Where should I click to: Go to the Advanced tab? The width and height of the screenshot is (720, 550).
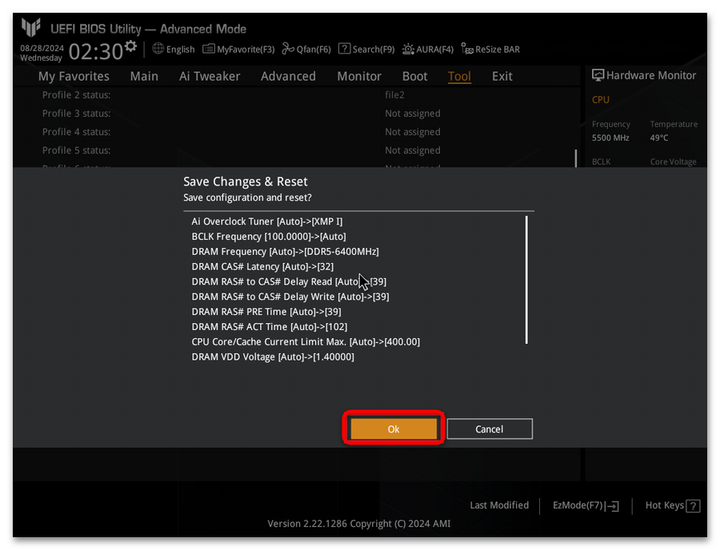coord(288,77)
